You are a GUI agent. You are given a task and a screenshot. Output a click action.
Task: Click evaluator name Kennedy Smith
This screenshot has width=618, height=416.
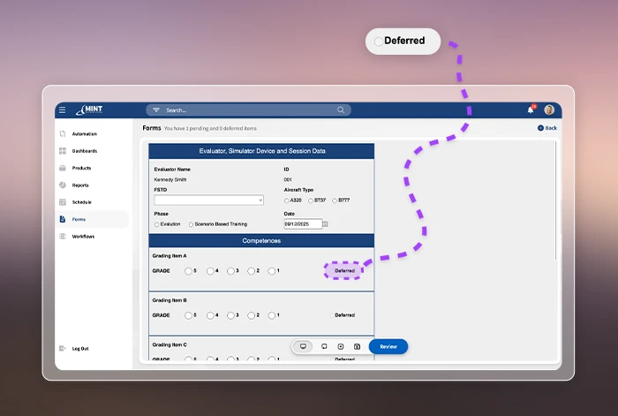coord(170,180)
